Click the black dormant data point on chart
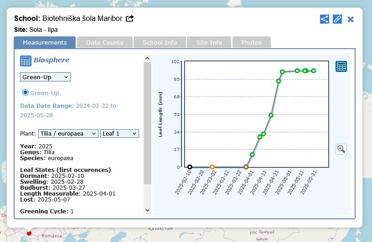372x242 pixels. tap(190, 167)
